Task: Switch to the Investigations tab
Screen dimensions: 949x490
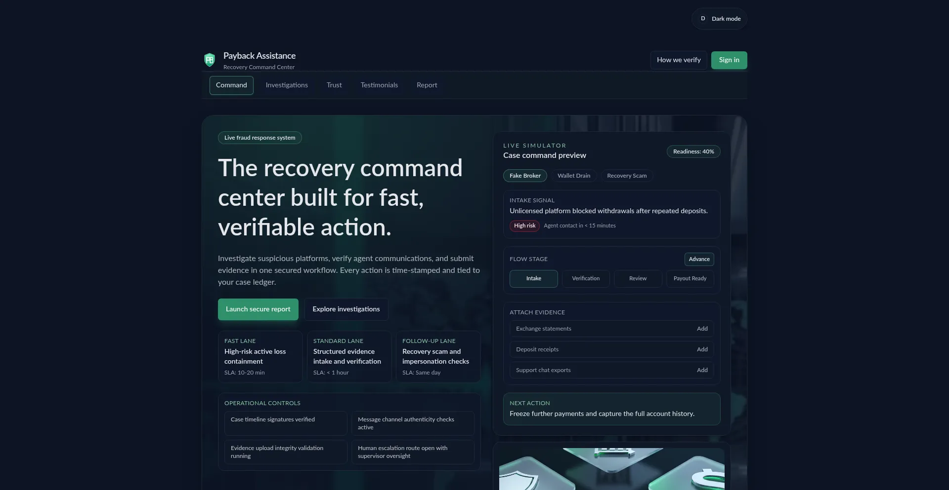Action: [287, 85]
